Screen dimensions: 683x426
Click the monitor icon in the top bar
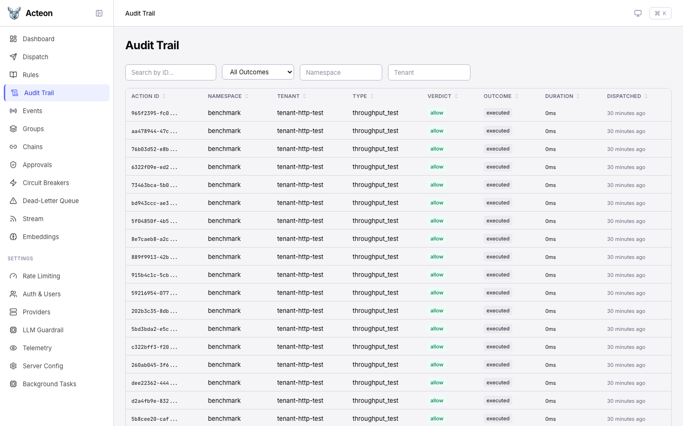coord(638,13)
